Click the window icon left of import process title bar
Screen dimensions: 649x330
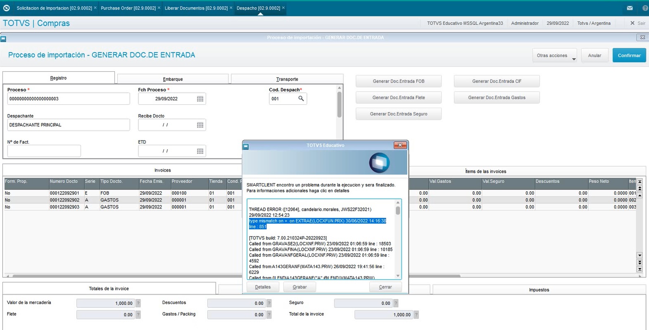click(3, 39)
